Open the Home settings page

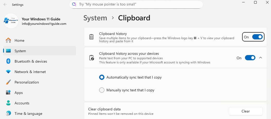40,40
